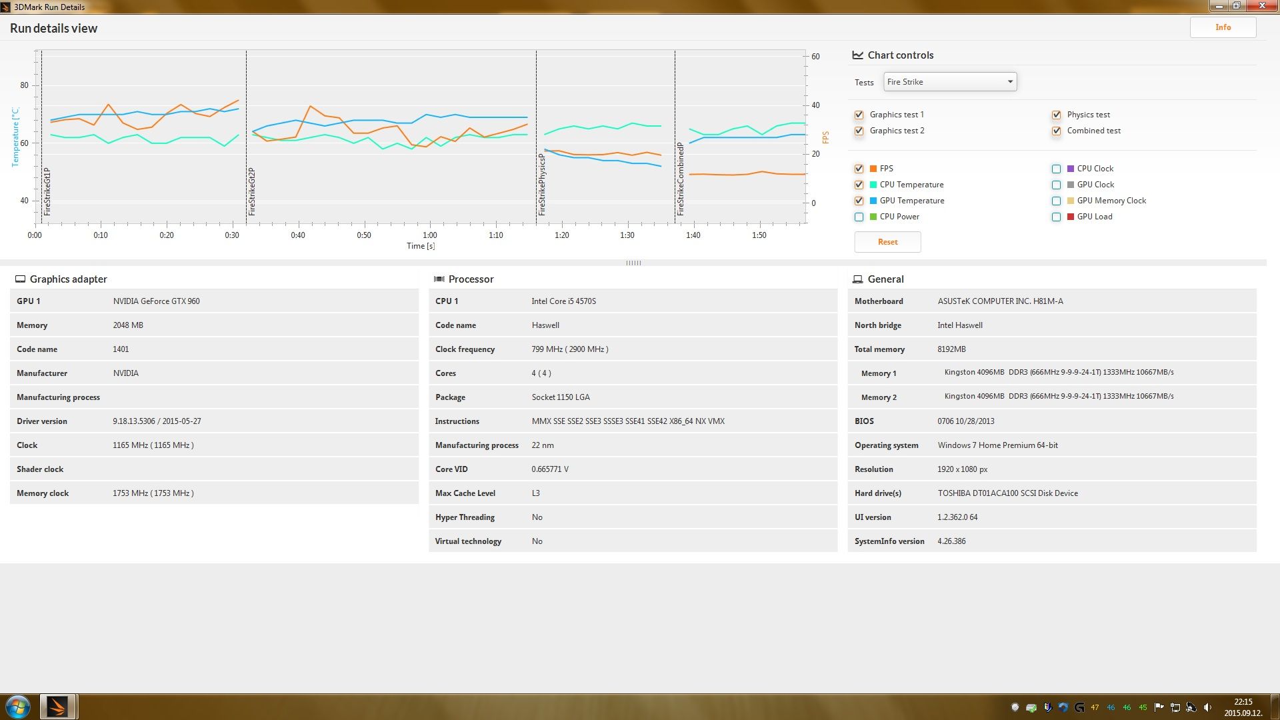
Task: Disable GPU Temperature series
Action: coord(859,201)
